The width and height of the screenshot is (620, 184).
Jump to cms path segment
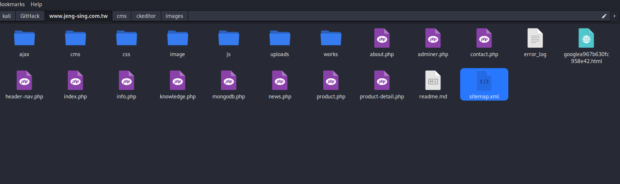pos(122,16)
